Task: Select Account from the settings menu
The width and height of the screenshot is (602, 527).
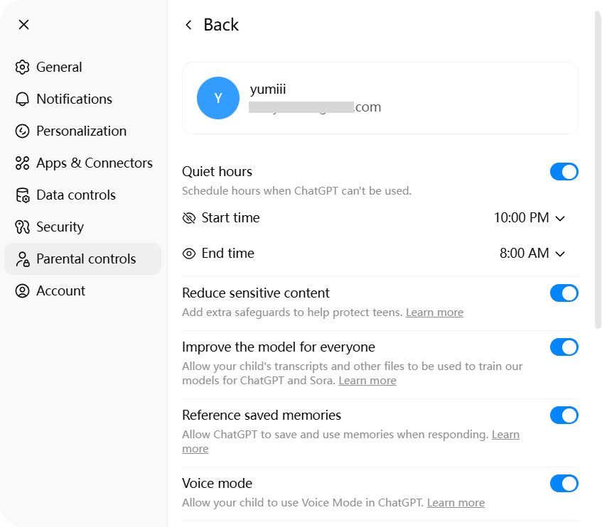Action: pos(60,290)
